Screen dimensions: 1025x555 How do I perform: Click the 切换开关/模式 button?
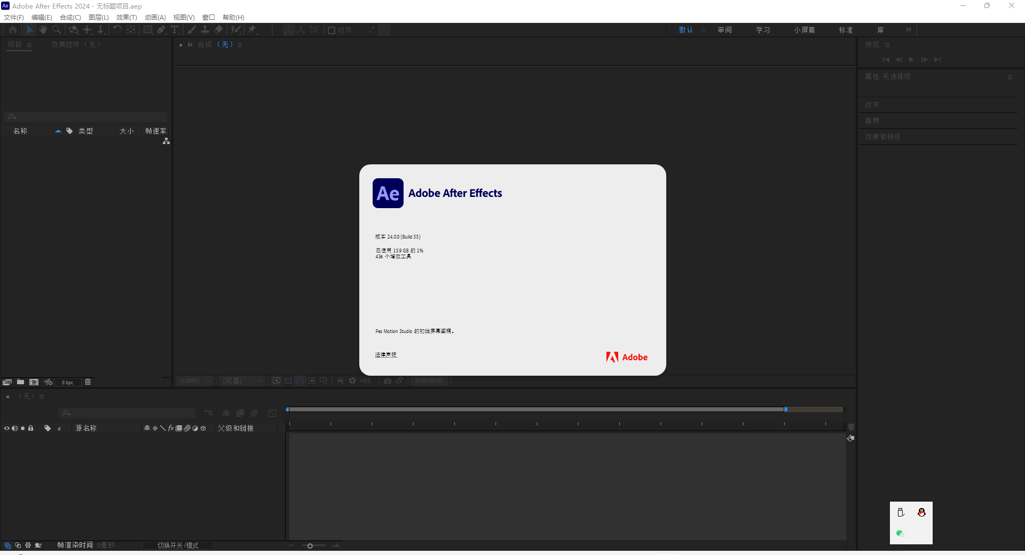178,545
